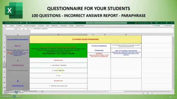Click the Undo arrow icon
177x99 pixels.
coord(30,23)
